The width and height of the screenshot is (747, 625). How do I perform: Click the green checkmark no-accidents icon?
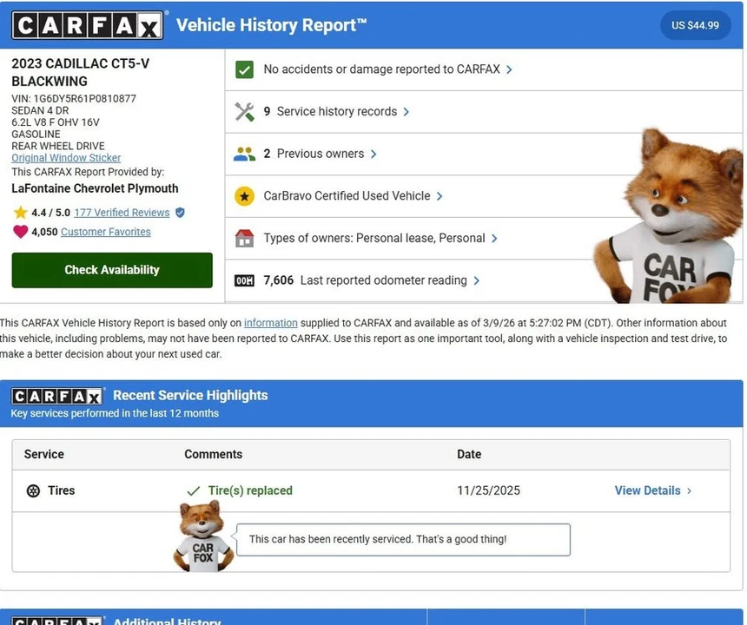coord(244,69)
